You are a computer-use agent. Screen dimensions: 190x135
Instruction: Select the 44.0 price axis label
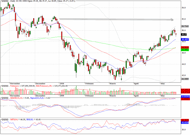pyautogui.click(x=184, y=64)
